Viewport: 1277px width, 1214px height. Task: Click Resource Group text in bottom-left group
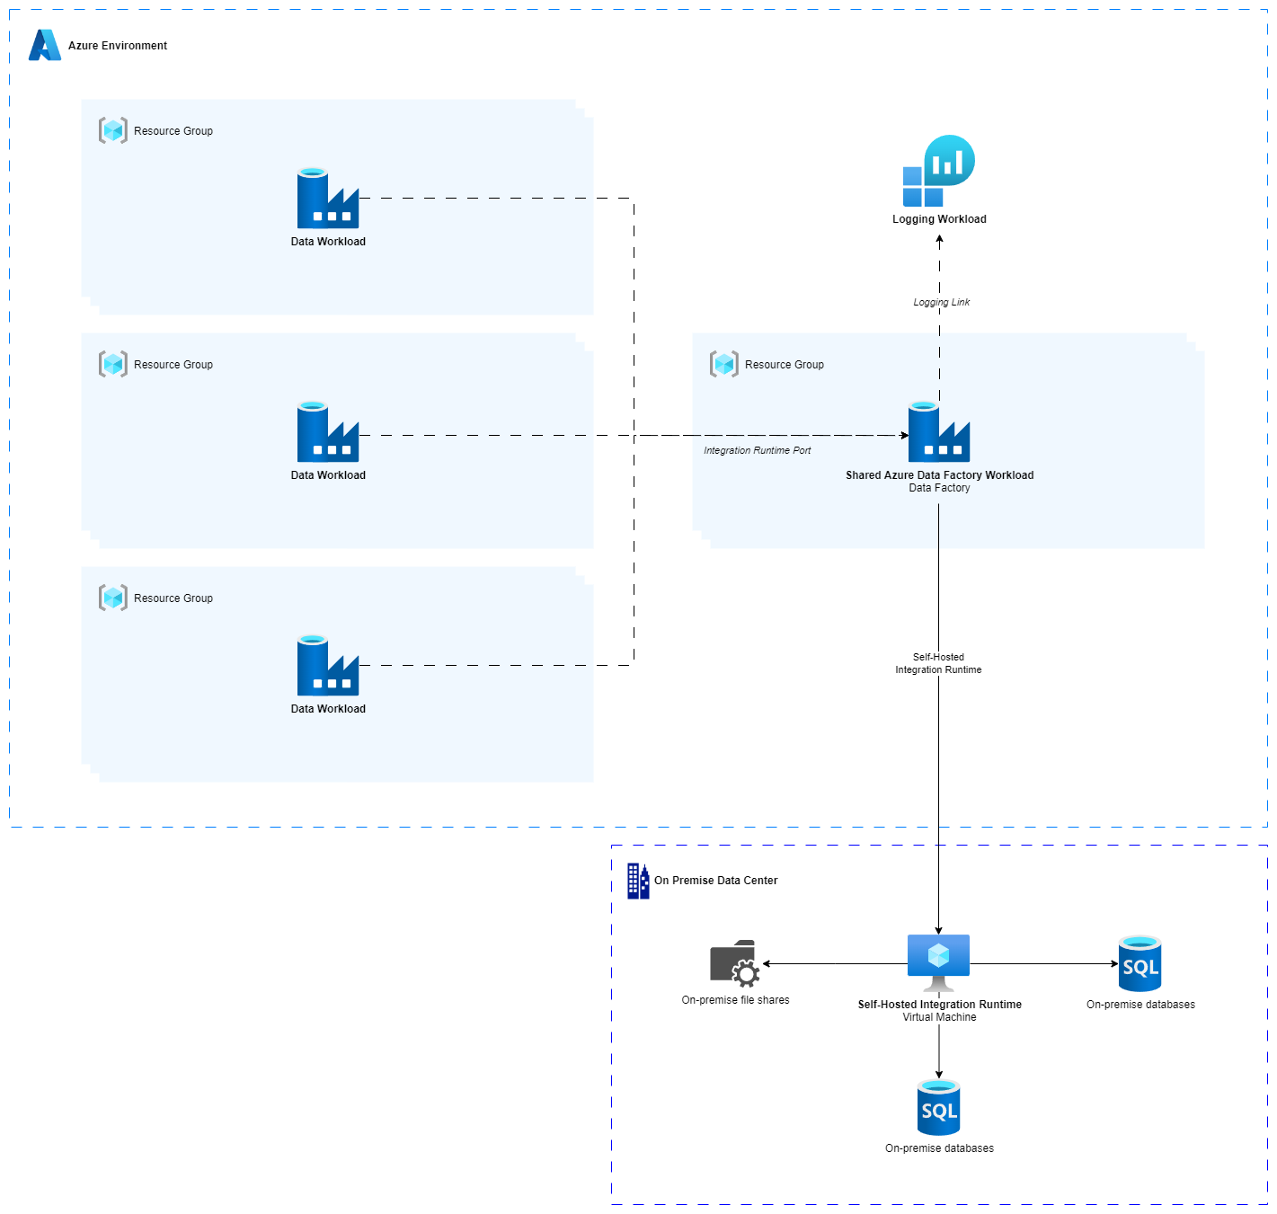(x=173, y=598)
